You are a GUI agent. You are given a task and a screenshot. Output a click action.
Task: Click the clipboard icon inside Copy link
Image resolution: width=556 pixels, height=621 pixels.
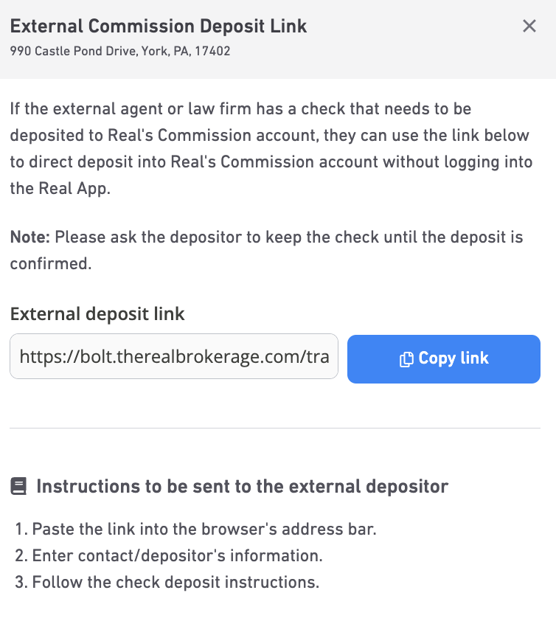point(406,359)
